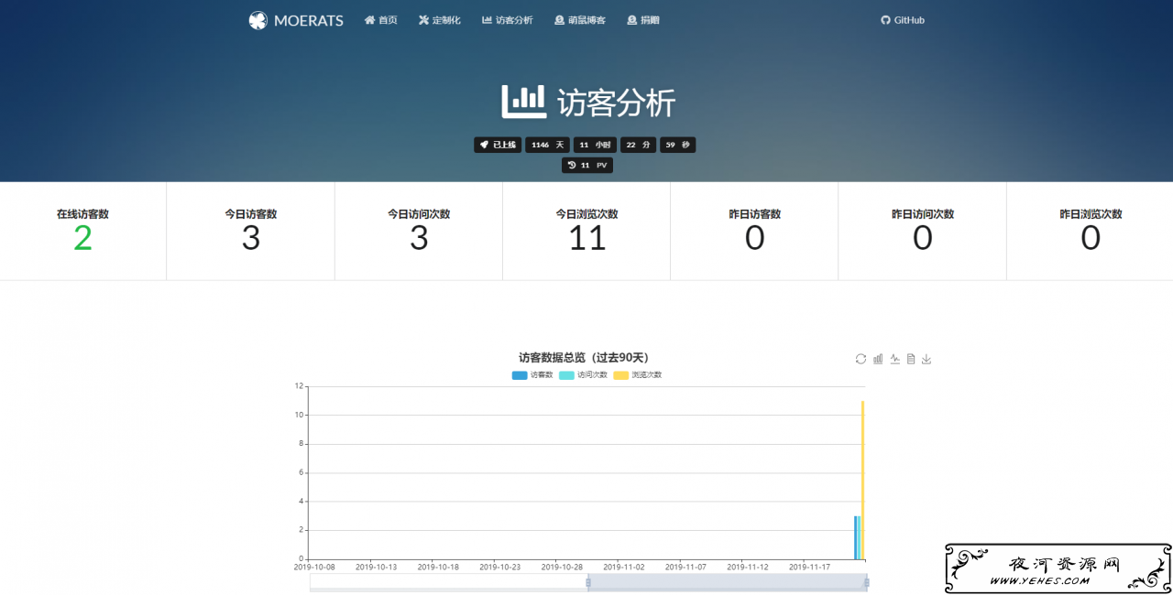The image size is (1173, 595).
Task: Click the 今日访问次数 label
Action: 419,214
